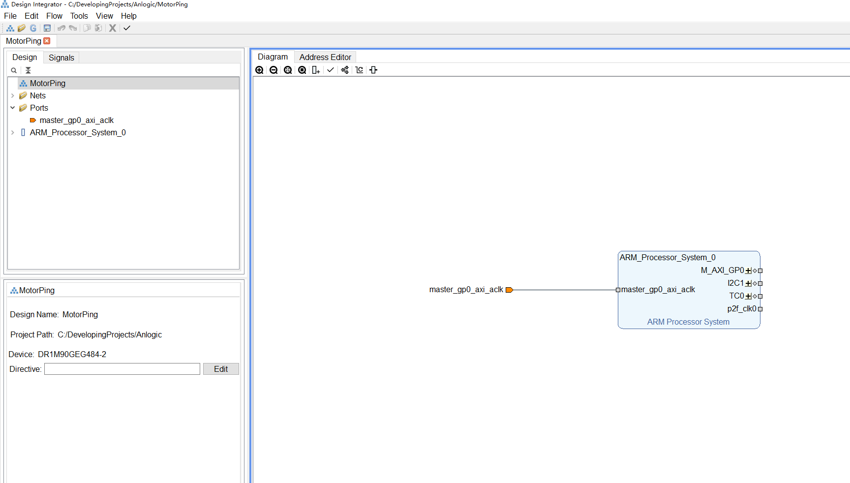Click the open folder icon in main toolbar

coord(22,28)
